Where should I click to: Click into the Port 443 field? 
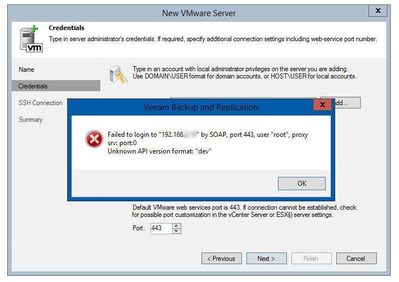pyautogui.click(x=161, y=228)
